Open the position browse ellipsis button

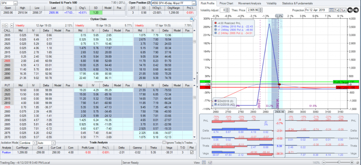194,4
